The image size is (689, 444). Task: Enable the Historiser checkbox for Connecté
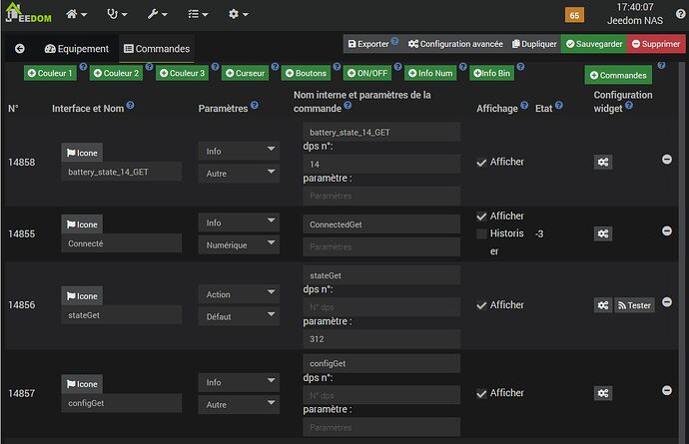(482, 233)
